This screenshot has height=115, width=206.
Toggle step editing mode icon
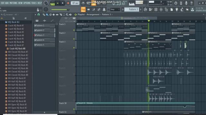click(x=94, y=9)
